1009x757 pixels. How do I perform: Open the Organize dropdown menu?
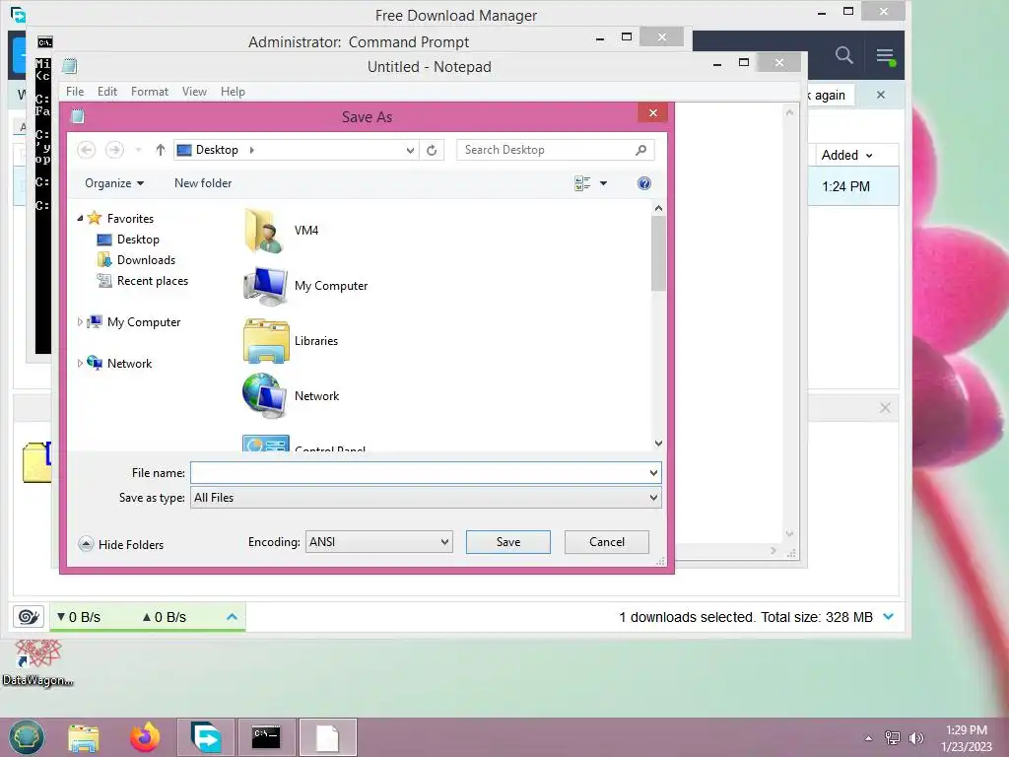114,183
